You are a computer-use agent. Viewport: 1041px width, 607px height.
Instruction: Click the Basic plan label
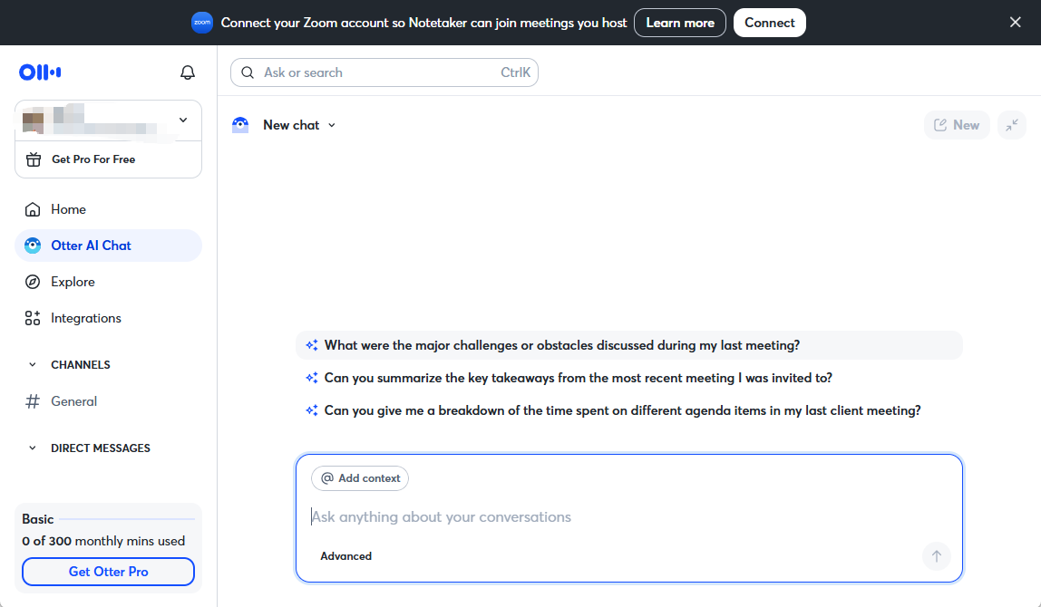coord(38,519)
